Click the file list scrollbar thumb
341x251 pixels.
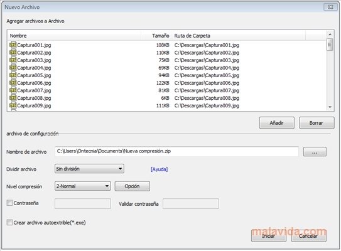click(330, 45)
